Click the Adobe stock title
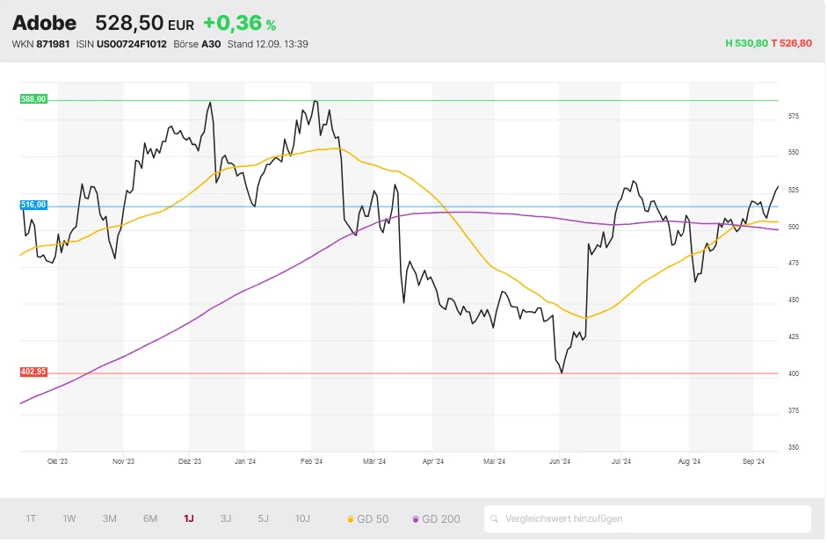The width and height of the screenshot is (827, 543). 44,23
